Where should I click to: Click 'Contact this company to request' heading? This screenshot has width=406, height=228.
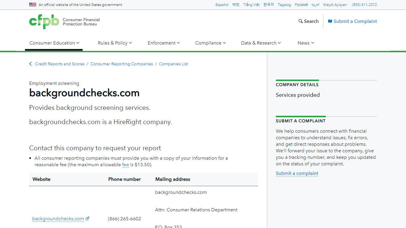tap(95, 148)
